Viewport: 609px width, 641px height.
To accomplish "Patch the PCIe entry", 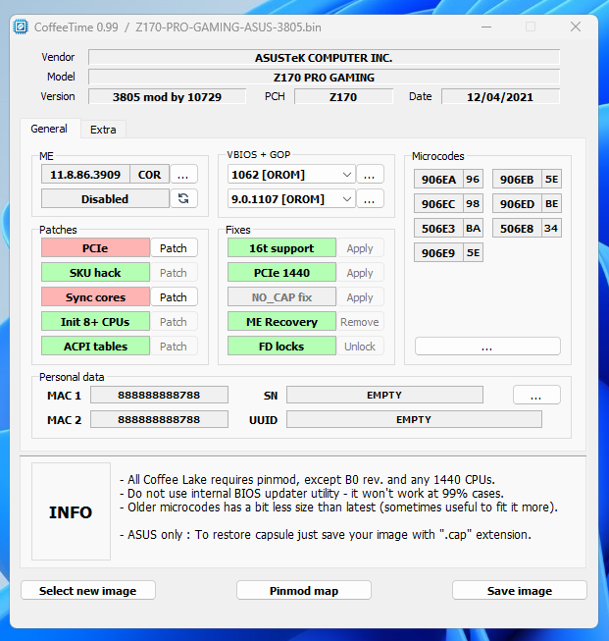I will coord(174,248).
